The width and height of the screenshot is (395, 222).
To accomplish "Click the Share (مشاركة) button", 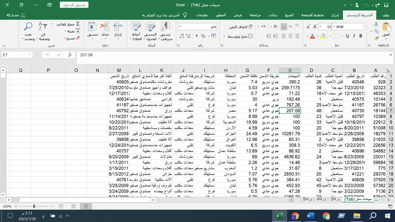I will coord(16,15).
